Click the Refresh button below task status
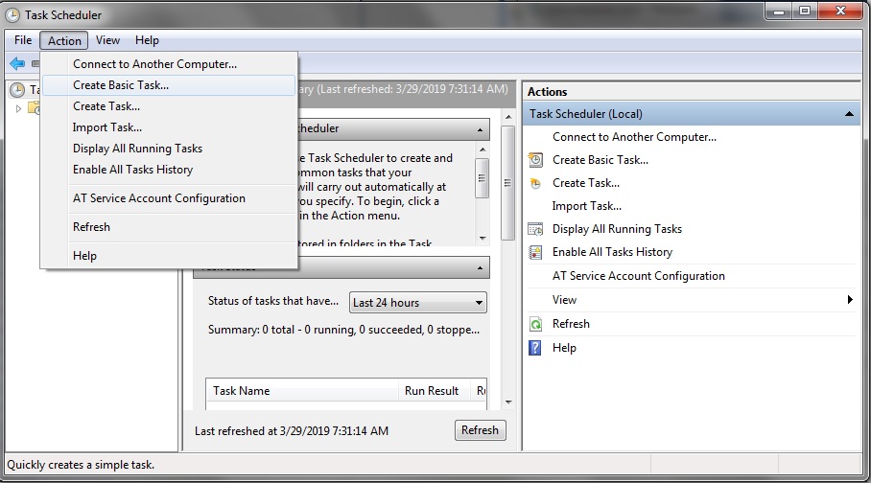The height and width of the screenshot is (483, 871). coord(480,430)
